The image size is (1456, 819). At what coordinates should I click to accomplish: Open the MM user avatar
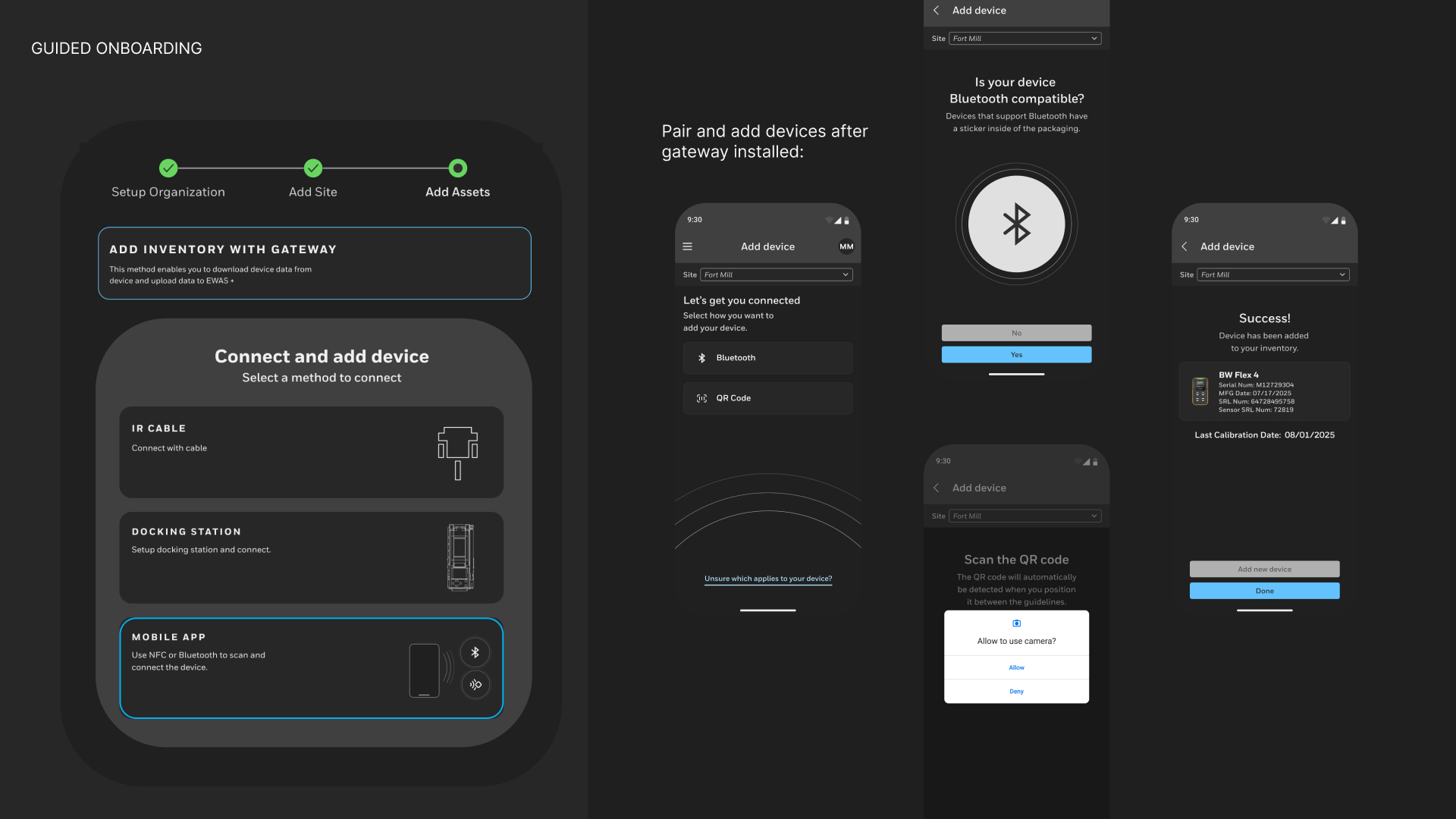pyautogui.click(x=846, y=246)
